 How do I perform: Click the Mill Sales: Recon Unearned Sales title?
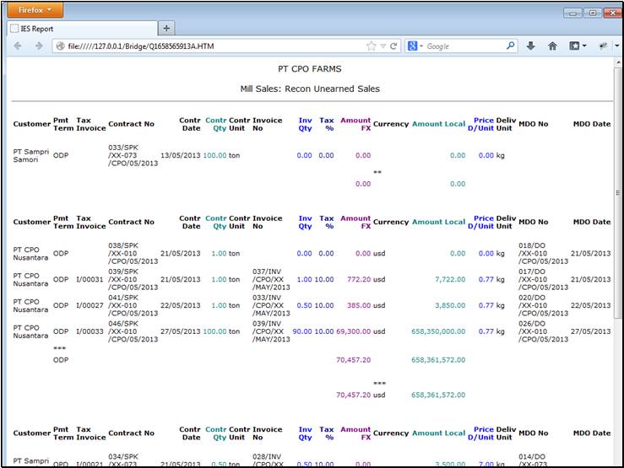click(310, 89)
